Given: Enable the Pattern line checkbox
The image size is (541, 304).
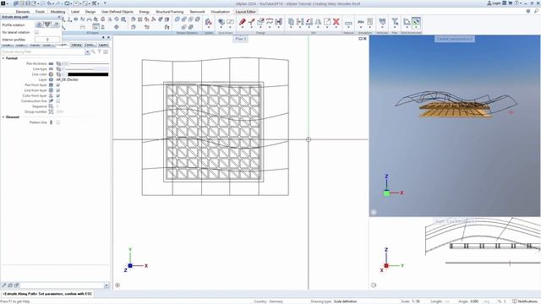Looking at the screenshot, I should tap(58, 122).
